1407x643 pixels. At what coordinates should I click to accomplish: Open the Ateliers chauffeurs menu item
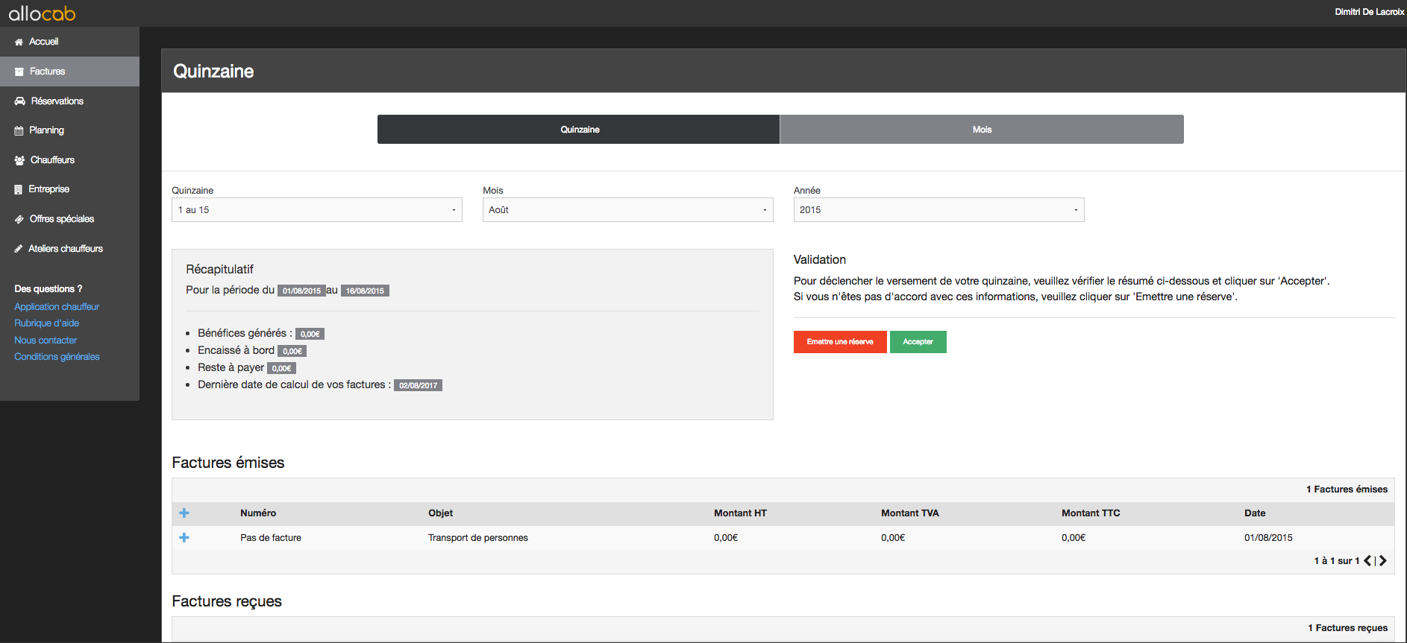[69, 249]
